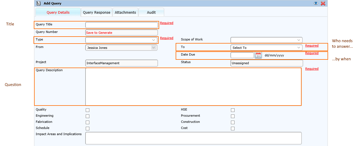Go to the Audit tab
The width and height of the screenshot is (363, 146).
point(151,13)
